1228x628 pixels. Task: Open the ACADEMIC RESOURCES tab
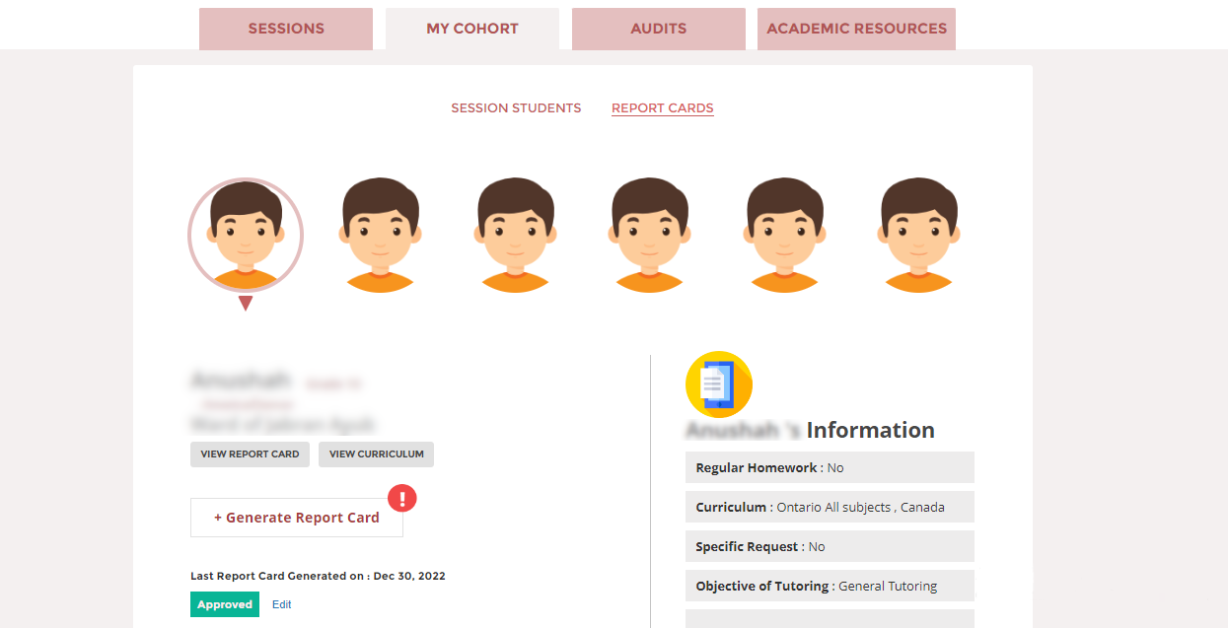(856, 29)
